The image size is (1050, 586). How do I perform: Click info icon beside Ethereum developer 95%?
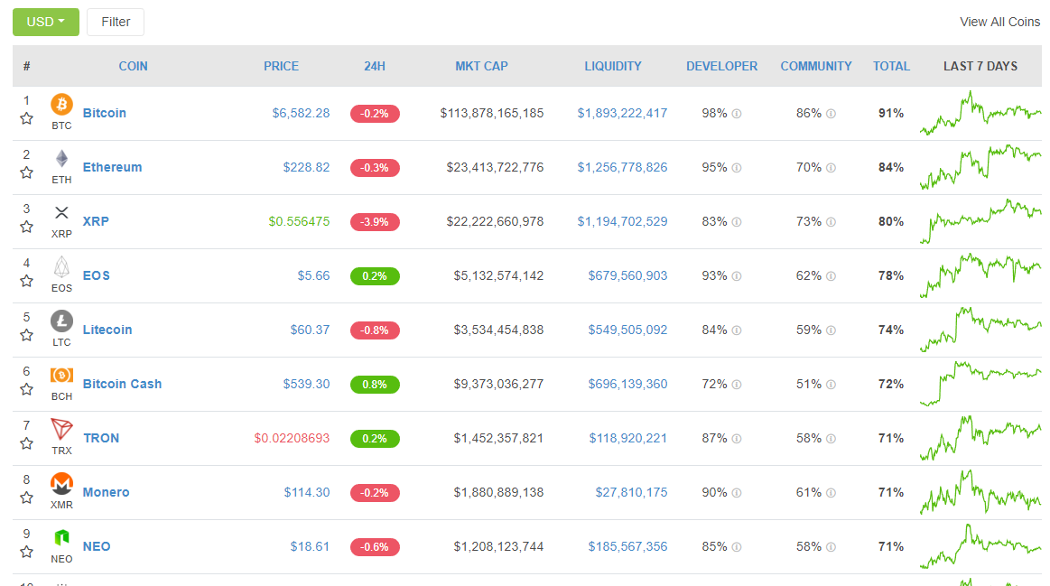[x=737, y=168]
